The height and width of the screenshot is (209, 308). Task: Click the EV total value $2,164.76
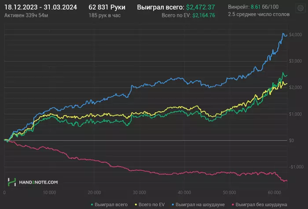pyautogui.click(x=204, y=15)
